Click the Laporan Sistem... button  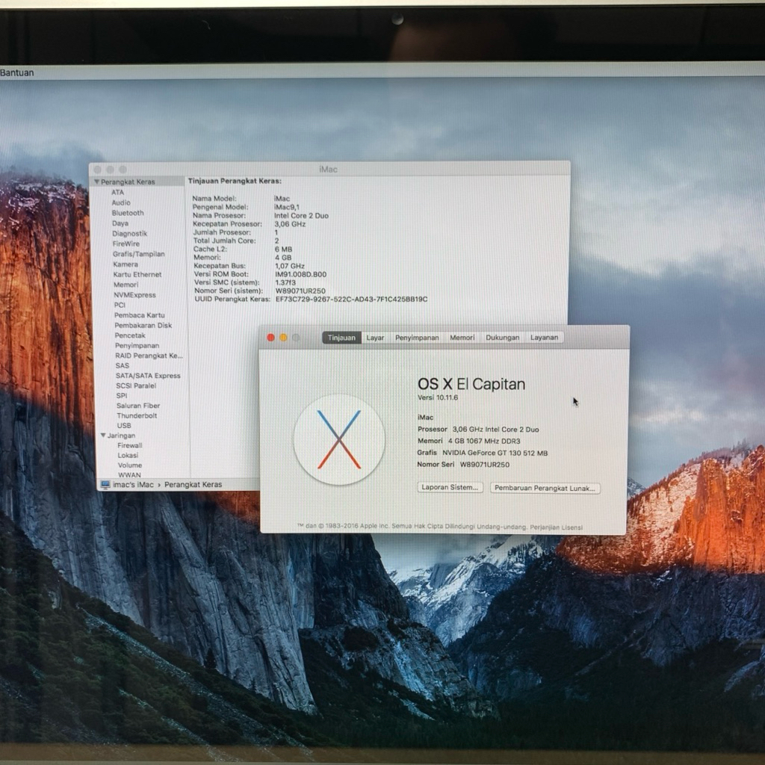450,487
